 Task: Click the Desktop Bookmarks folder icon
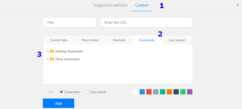tap(52, 51)
